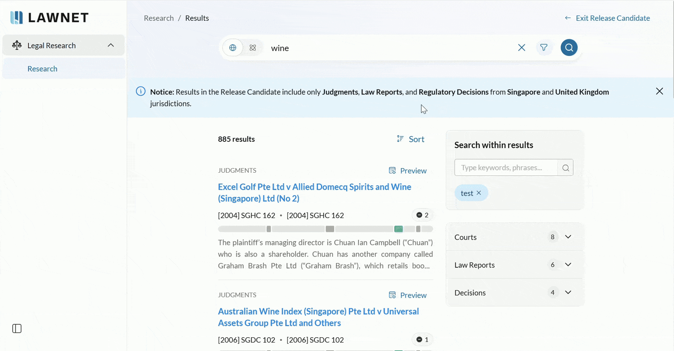This screenshot has width=674, height=351.
Task: Click the 2 hits badge on Excel Golf result
Action: (x=423, y=215)
